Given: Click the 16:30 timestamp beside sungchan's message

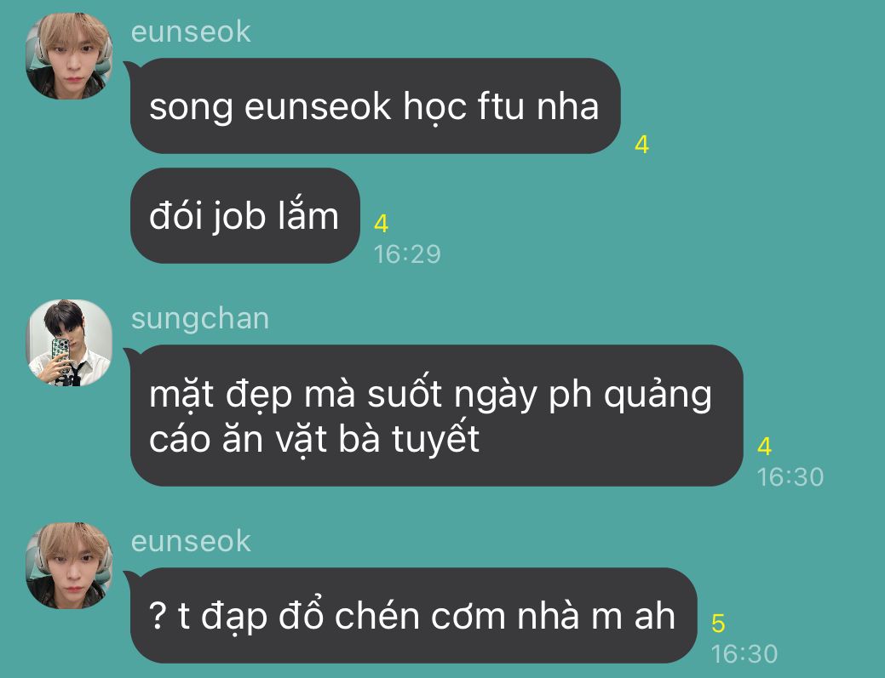Looking at the screenshot, I should point(790,476).
